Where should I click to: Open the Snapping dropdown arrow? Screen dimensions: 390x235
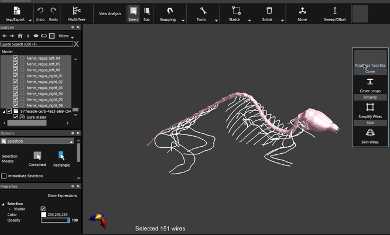click(x=183, y=20)
